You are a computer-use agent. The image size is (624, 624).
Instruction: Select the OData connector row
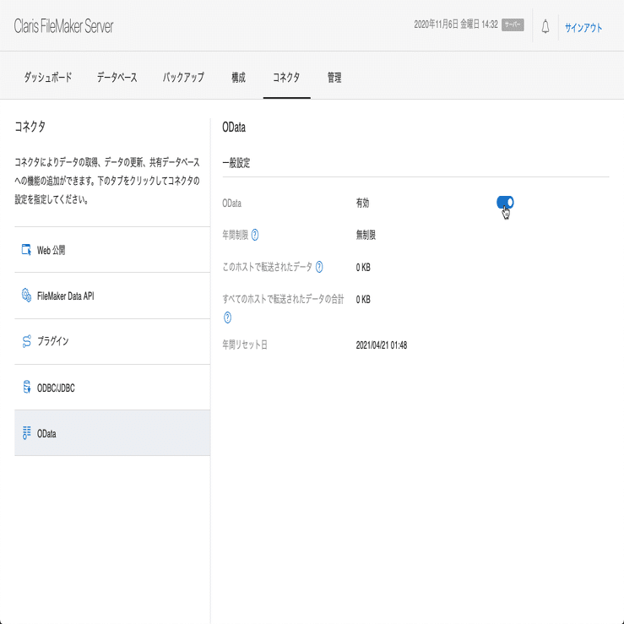[112, 433]
